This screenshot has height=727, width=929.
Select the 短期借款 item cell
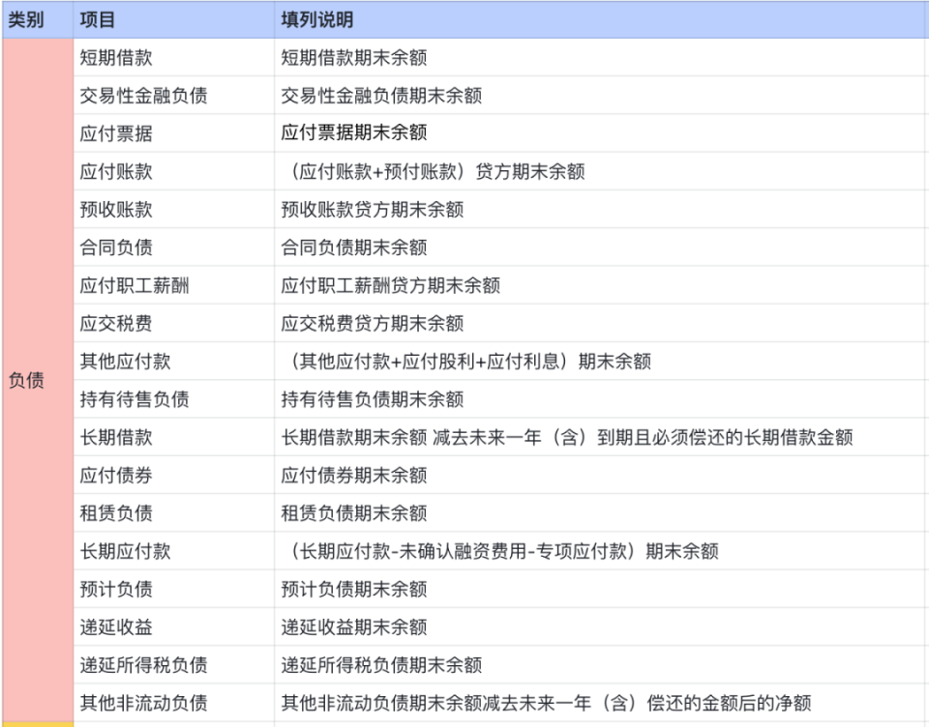coord(174,57)
